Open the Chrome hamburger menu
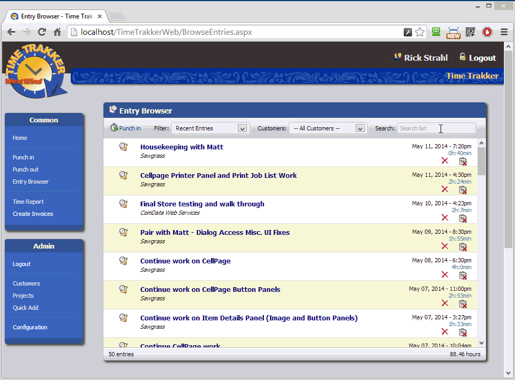The height and width of the screenshot is (380, 515). pos(505,32)
